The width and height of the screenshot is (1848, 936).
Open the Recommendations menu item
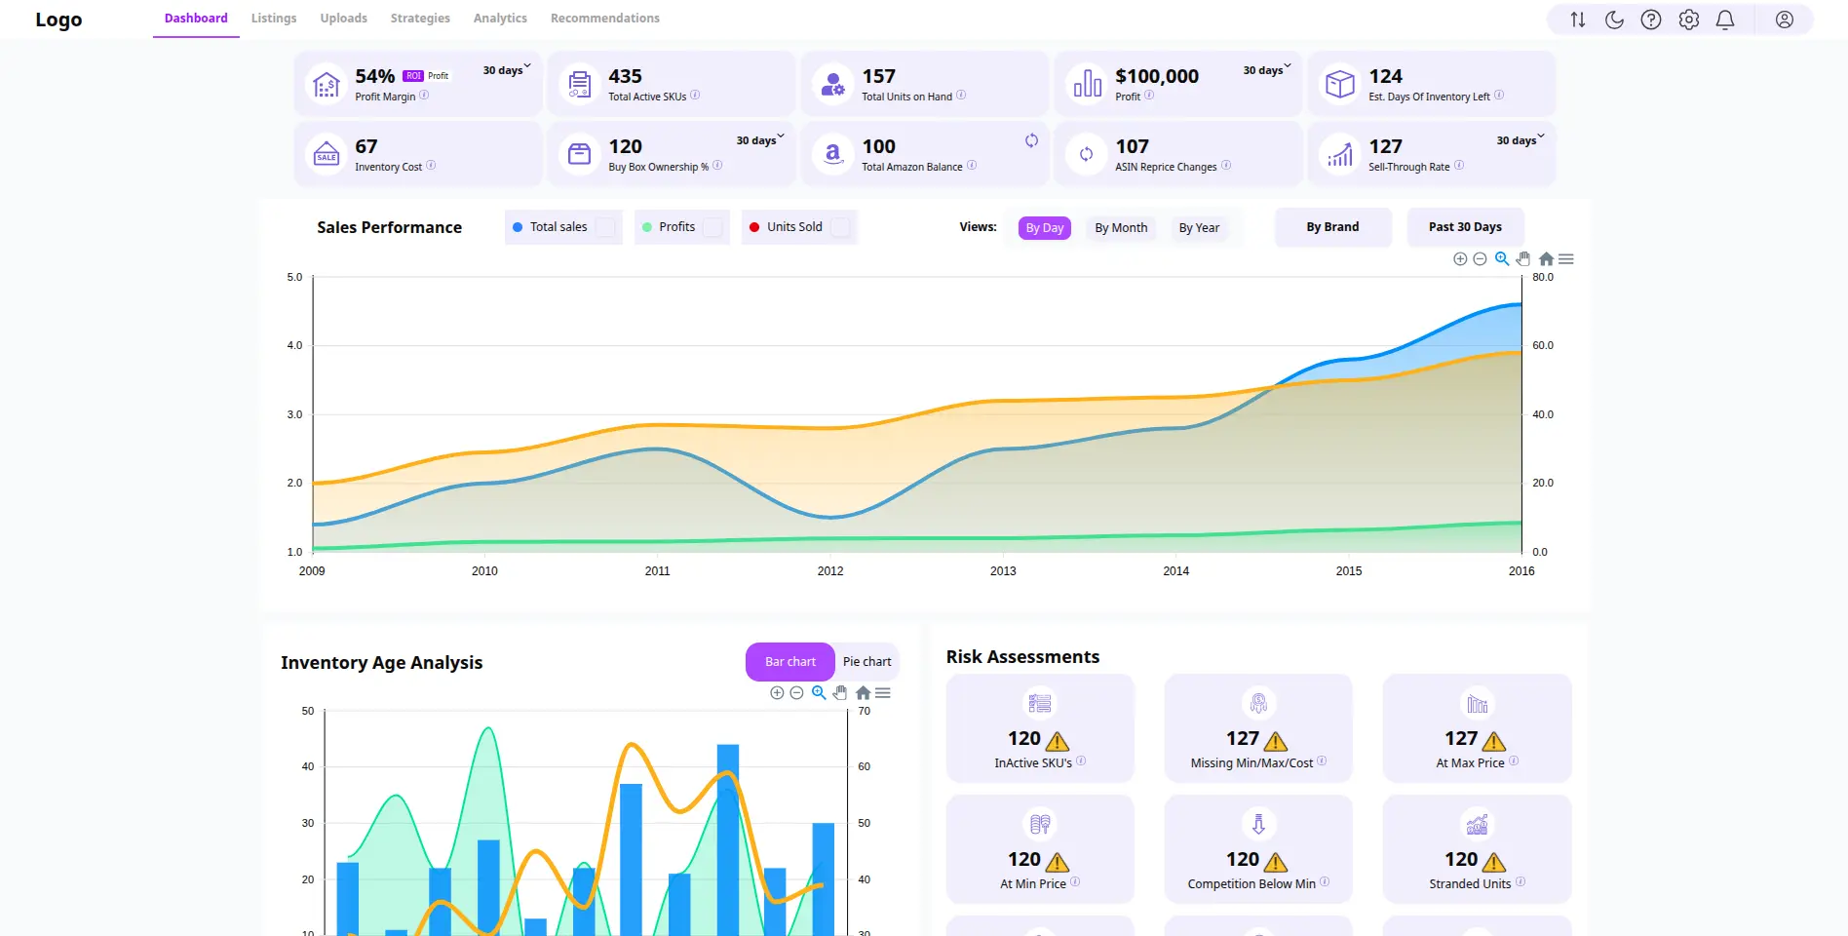tap(604, 18)
